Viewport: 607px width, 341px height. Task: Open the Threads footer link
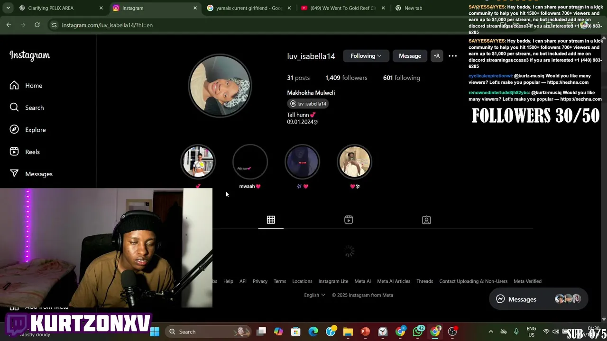[425, 281]
